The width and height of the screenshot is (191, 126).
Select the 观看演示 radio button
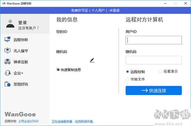[x=160, y=72]
